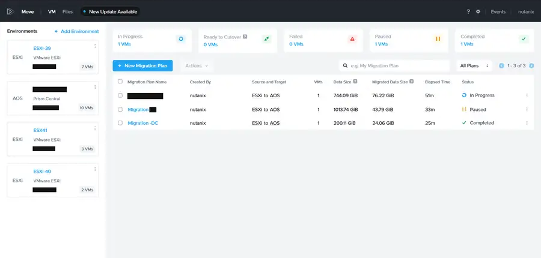Click 0 VMs link under Ready to Cutover
The image size is (541, 258).
[x=210, y=44]
